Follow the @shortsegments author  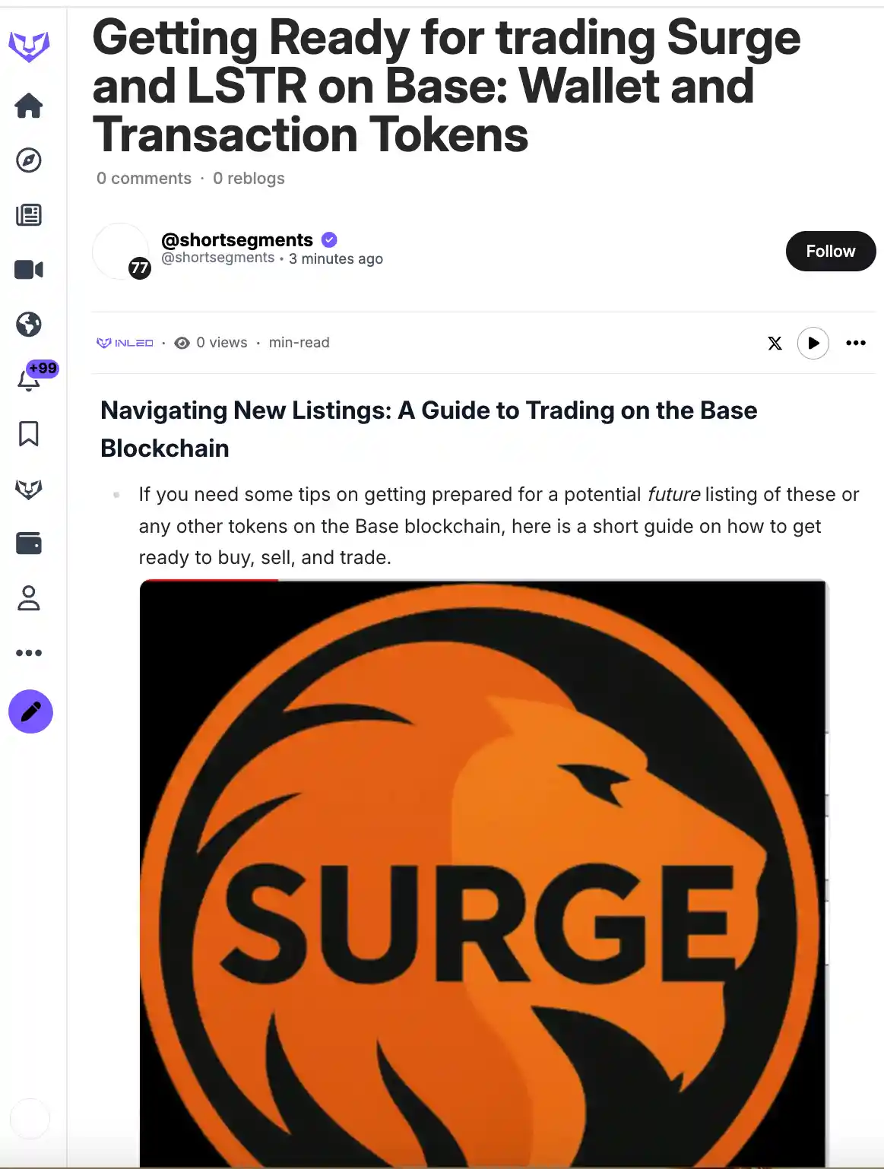[x=831, y=252]
